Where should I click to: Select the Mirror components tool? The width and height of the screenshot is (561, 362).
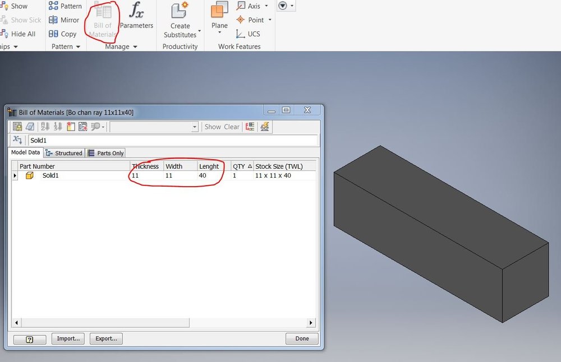[x=64, y=20]
